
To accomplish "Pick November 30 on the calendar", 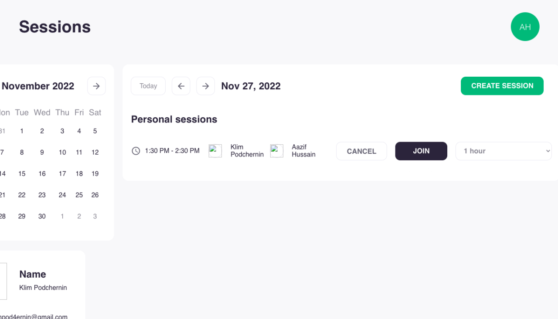I will click(42, 216).
